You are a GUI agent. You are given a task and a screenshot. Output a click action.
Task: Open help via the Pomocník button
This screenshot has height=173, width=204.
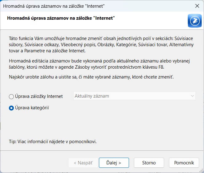184,163
